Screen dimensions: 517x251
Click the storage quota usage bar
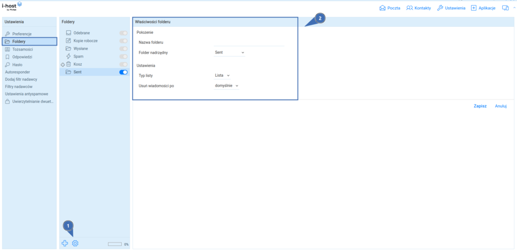tap(115, 244)
